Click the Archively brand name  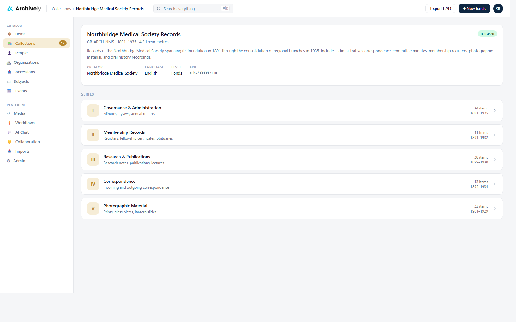pos(28,9)
